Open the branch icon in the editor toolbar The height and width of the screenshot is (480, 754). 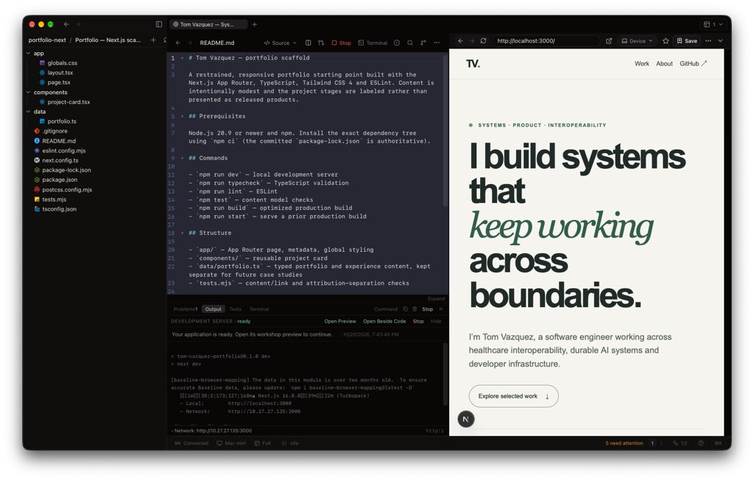(423, 43)
